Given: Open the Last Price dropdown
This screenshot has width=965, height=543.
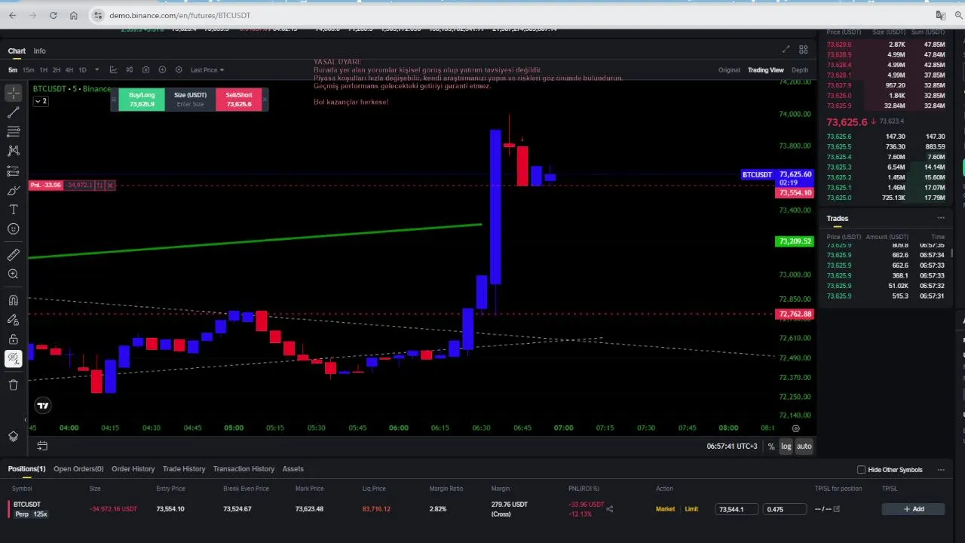Looking at the screenshot, I should [x=207, y=70].
